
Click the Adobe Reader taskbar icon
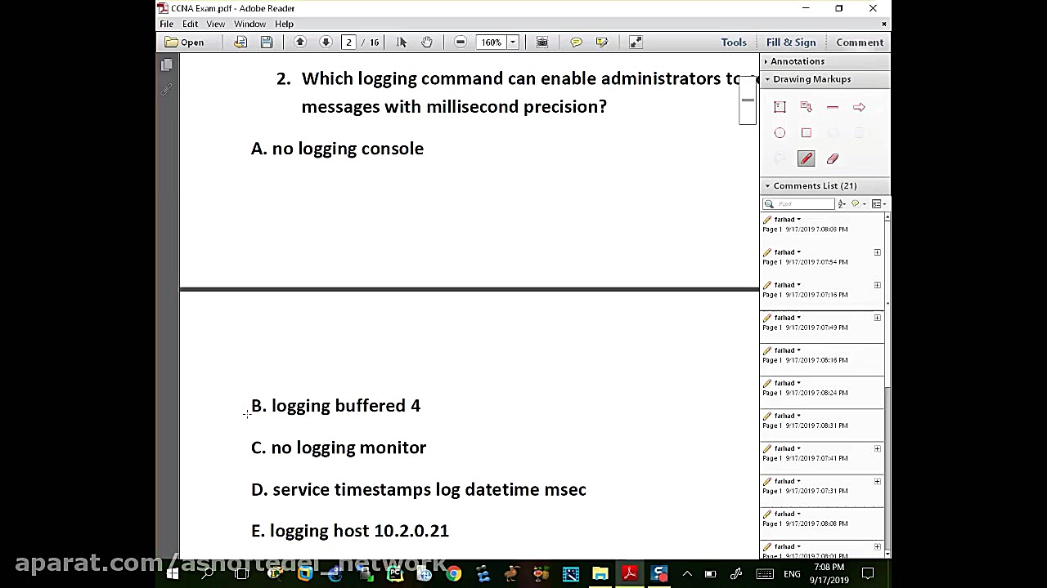click(x=630, y=574)
